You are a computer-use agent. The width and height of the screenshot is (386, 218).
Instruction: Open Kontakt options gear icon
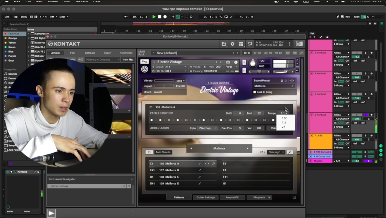pos(232,44)
